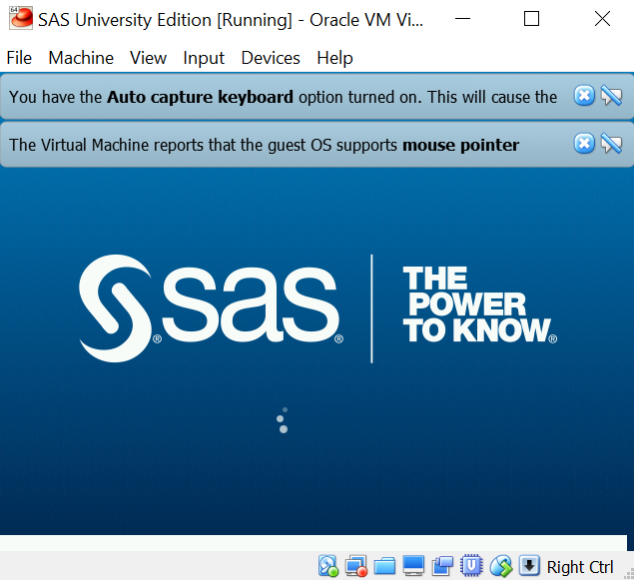This screenshot has width=634, height=580.
Task: Expand the Input menu
Action: pos(204,58)
